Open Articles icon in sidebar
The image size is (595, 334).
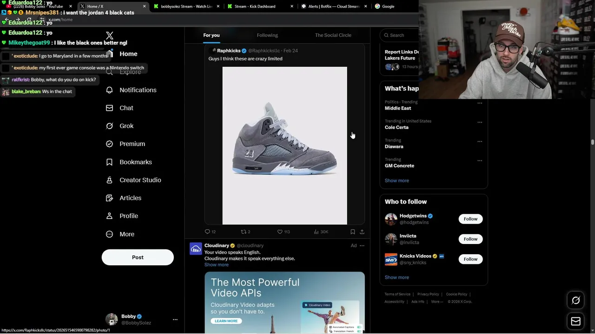click(109, 198)
